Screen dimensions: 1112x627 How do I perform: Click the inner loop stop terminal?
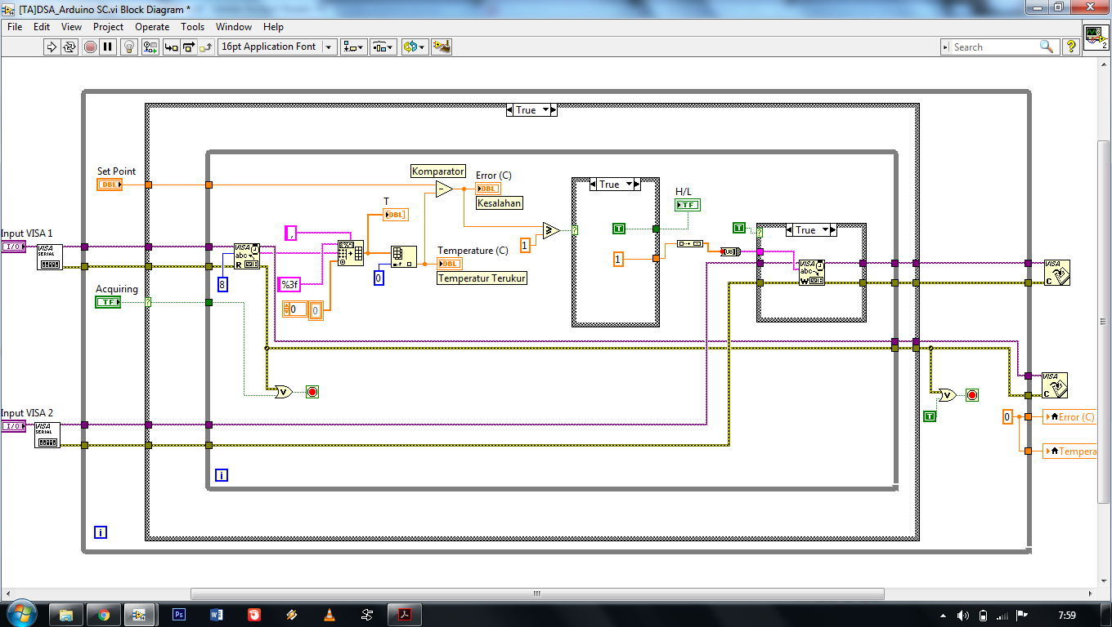(312, 392)
